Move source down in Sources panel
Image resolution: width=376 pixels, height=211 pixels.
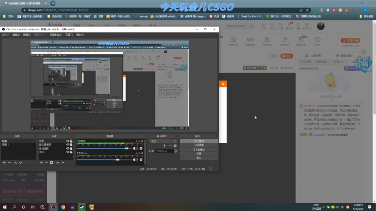coord(63,163)
